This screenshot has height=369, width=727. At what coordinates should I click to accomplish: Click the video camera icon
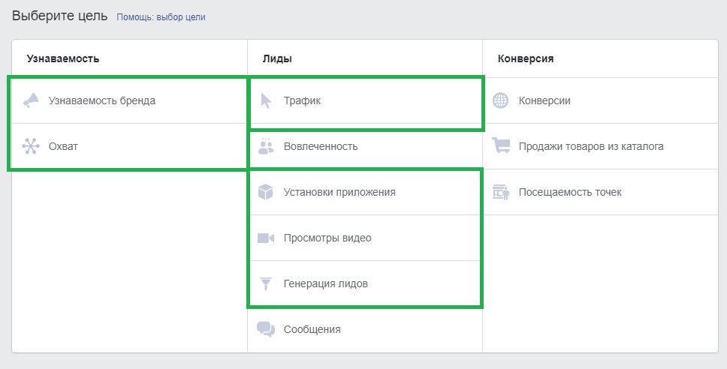(266, 238)
